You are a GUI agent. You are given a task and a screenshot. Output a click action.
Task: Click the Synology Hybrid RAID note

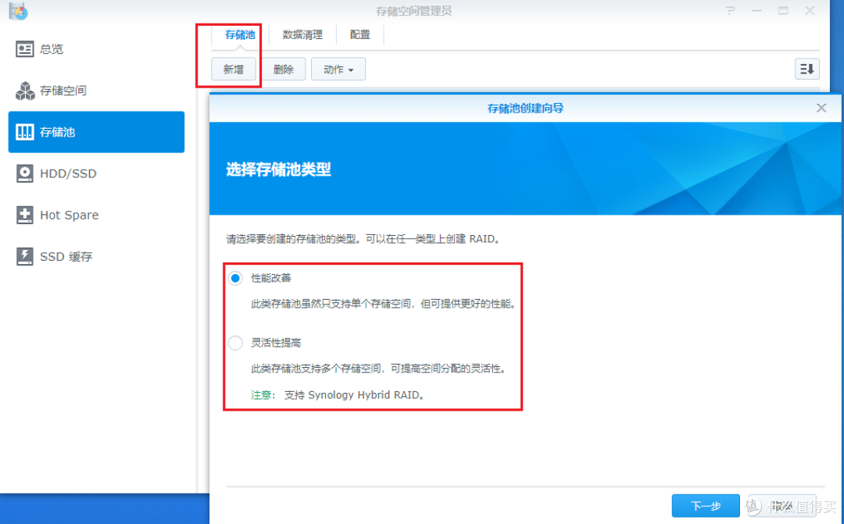pyautogui.click(x=338, y=395)
